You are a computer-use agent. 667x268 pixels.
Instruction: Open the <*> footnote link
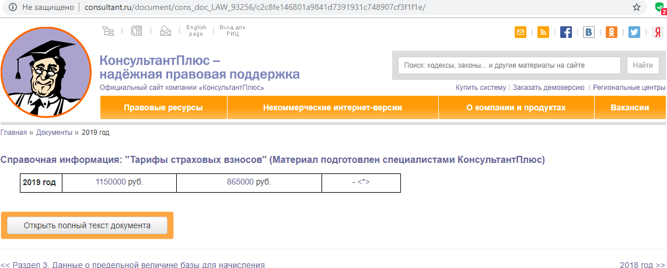point(364,182)
